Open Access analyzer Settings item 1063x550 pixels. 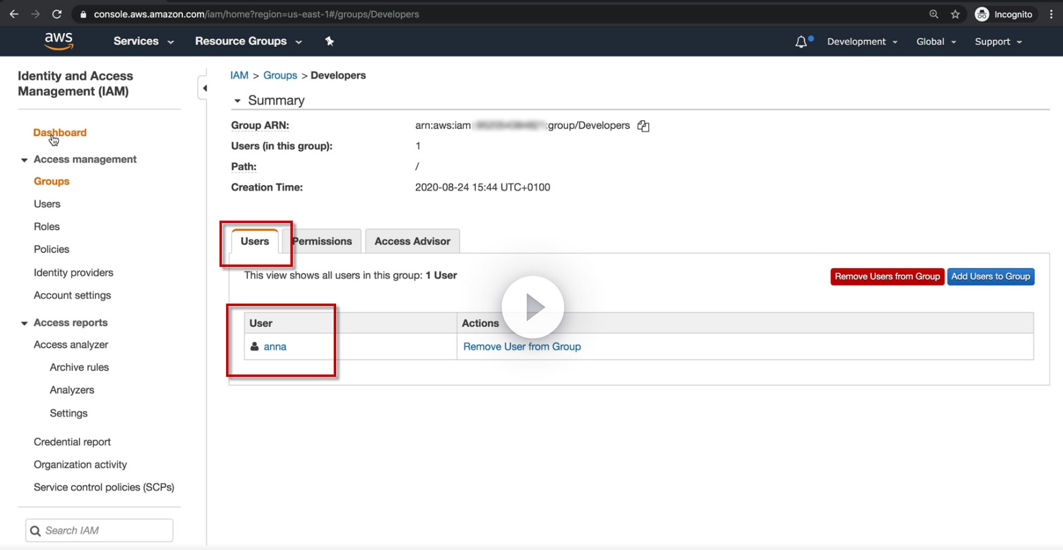pyautogui.click(x=69, y=414)
